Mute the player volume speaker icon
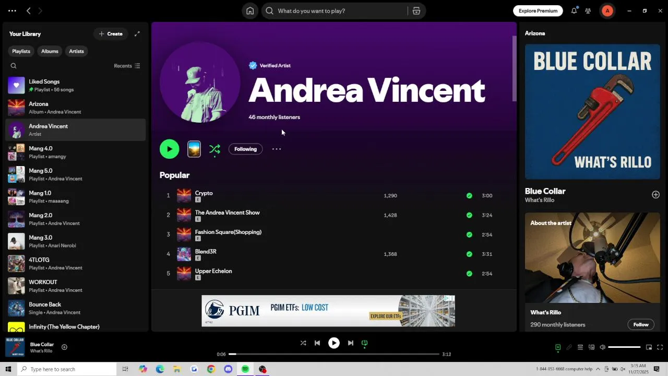 602,347
